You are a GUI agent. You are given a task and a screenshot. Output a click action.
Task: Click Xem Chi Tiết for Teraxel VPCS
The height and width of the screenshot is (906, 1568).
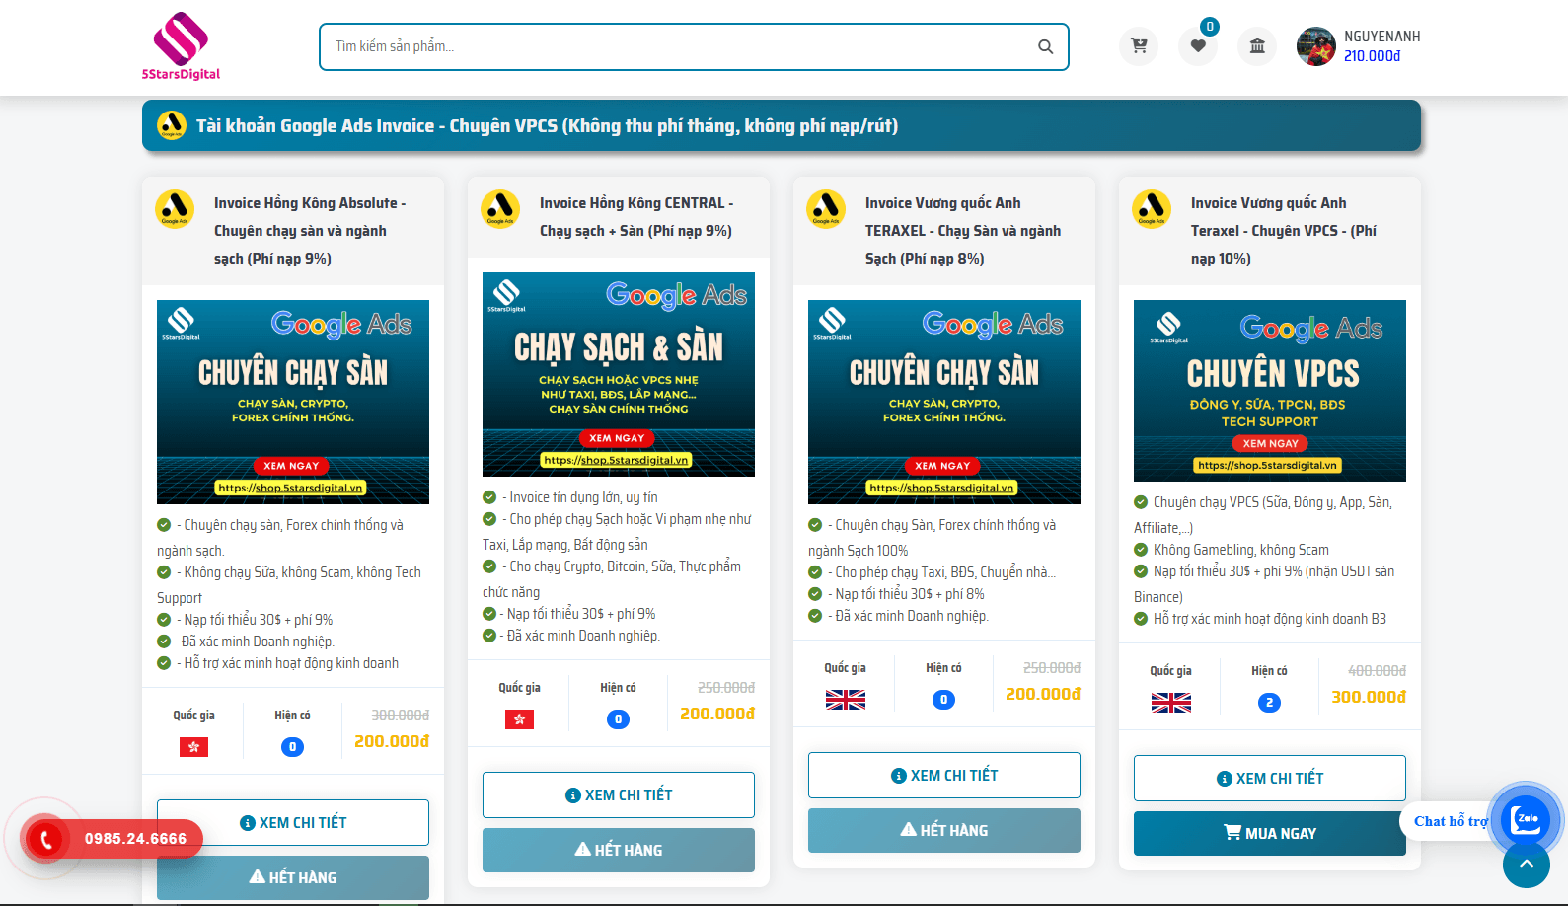pos(1270,778)
